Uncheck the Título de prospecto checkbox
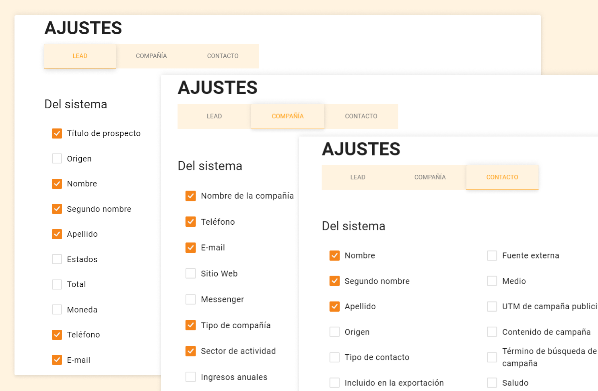The height and width of the screenshot is (391, 598). click(57, 133)
